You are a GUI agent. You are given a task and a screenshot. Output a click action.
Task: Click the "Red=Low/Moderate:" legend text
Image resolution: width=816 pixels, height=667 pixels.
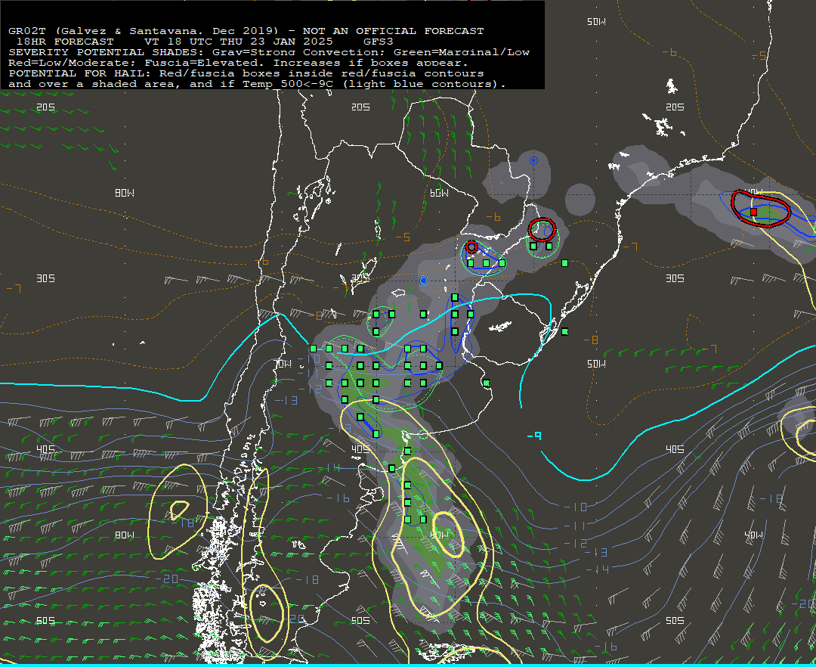pos(73,63)
